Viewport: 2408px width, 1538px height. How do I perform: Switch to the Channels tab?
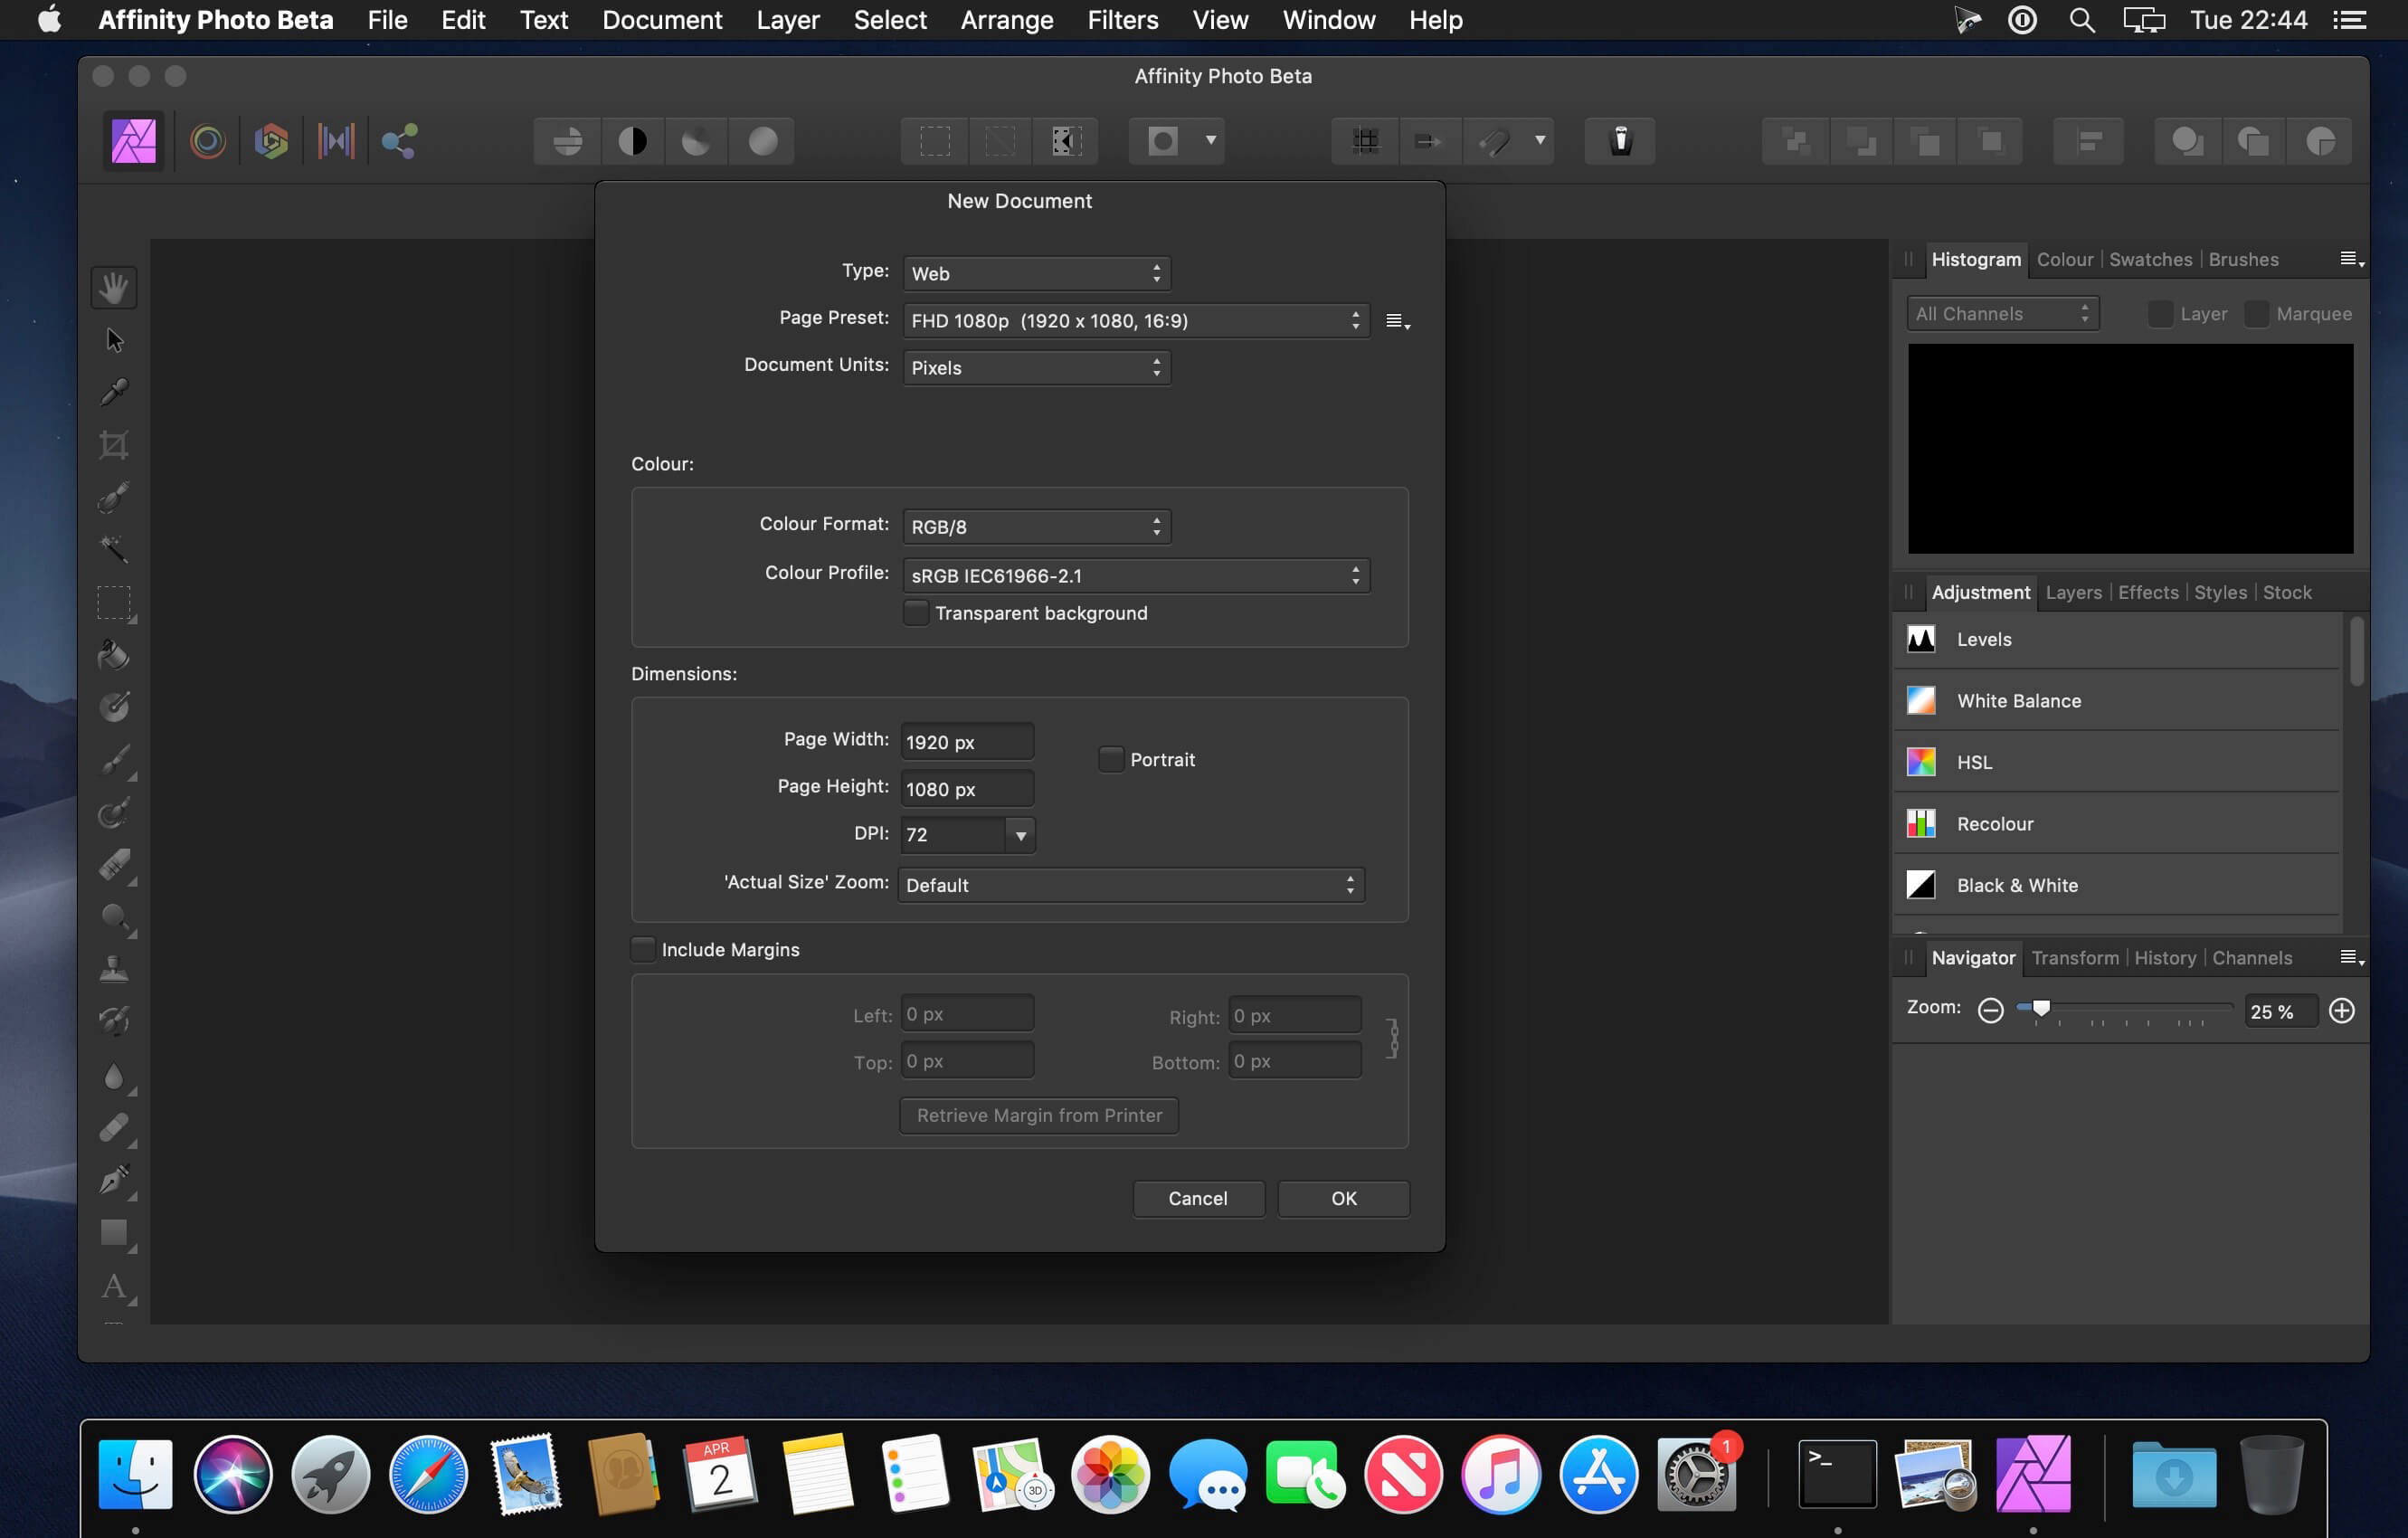click(x=2252, y=957)
